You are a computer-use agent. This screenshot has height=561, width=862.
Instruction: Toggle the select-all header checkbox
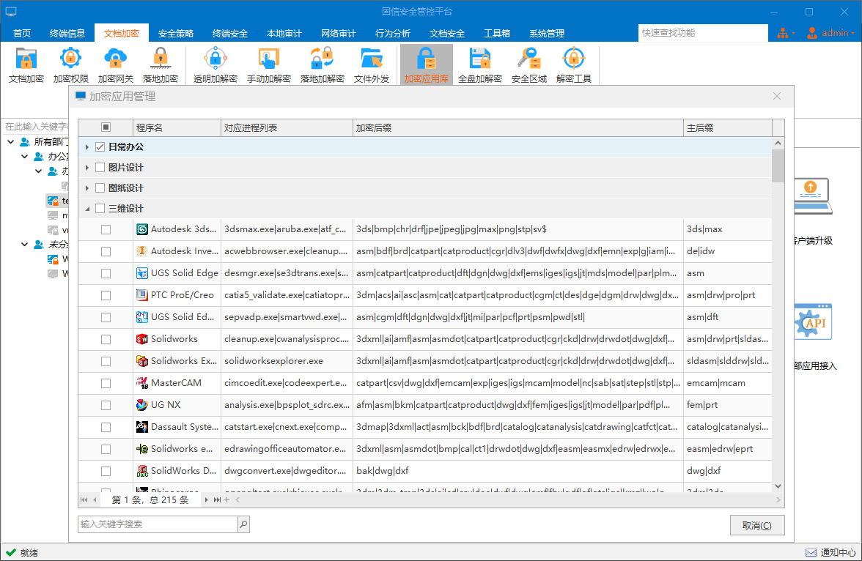(x=106, y=127)
